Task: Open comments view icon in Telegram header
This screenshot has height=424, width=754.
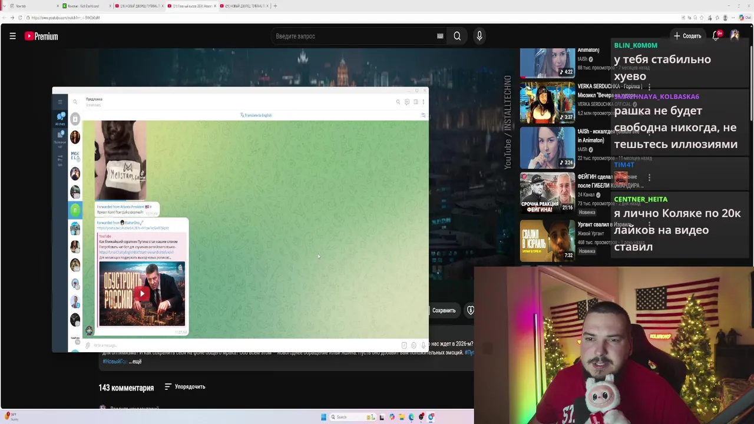Action: [x=406, y=102]
